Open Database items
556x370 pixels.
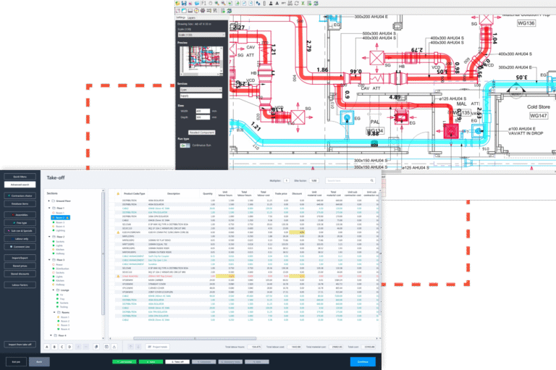20,203
